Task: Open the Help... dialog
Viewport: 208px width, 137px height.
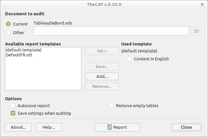Action: click(x=49, y=127)
